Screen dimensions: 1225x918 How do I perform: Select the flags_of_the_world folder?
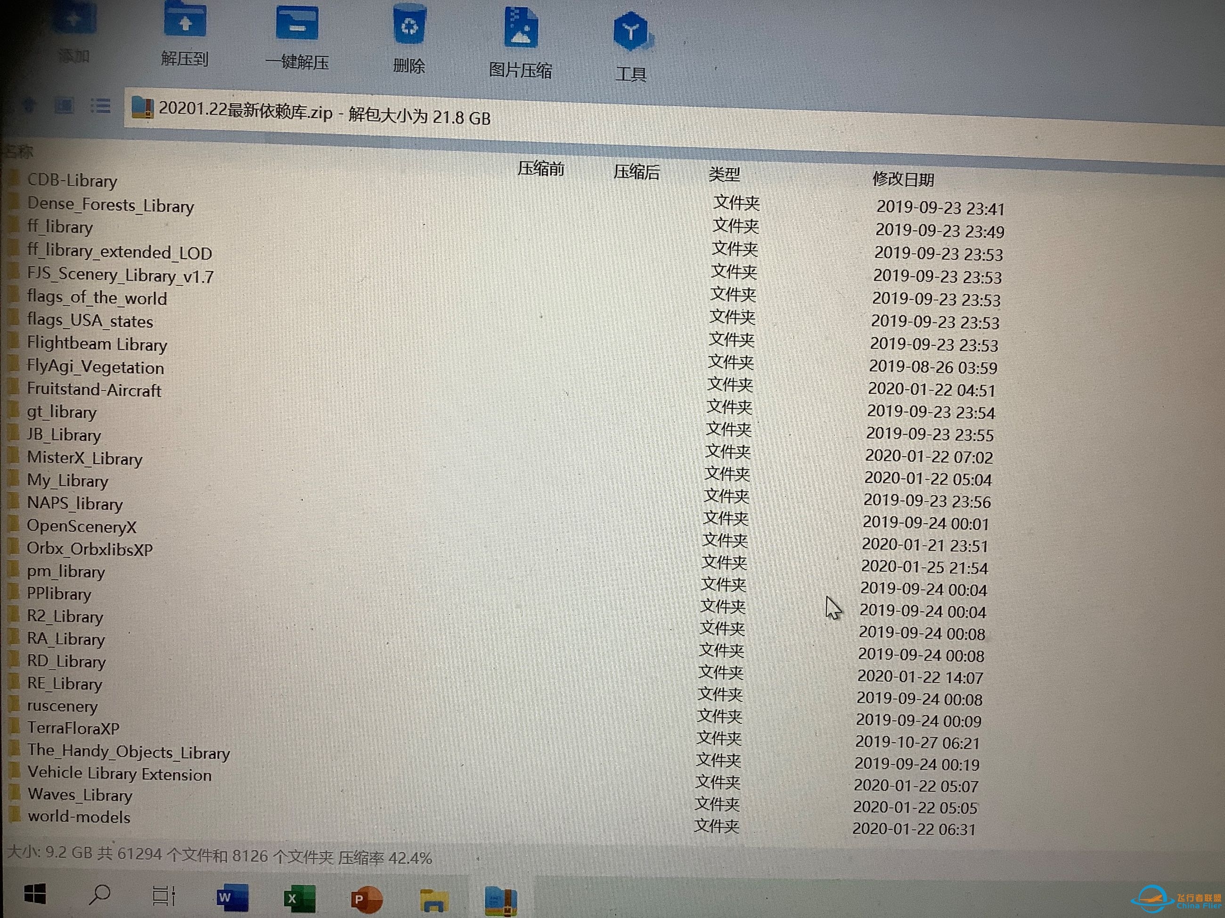97,298
